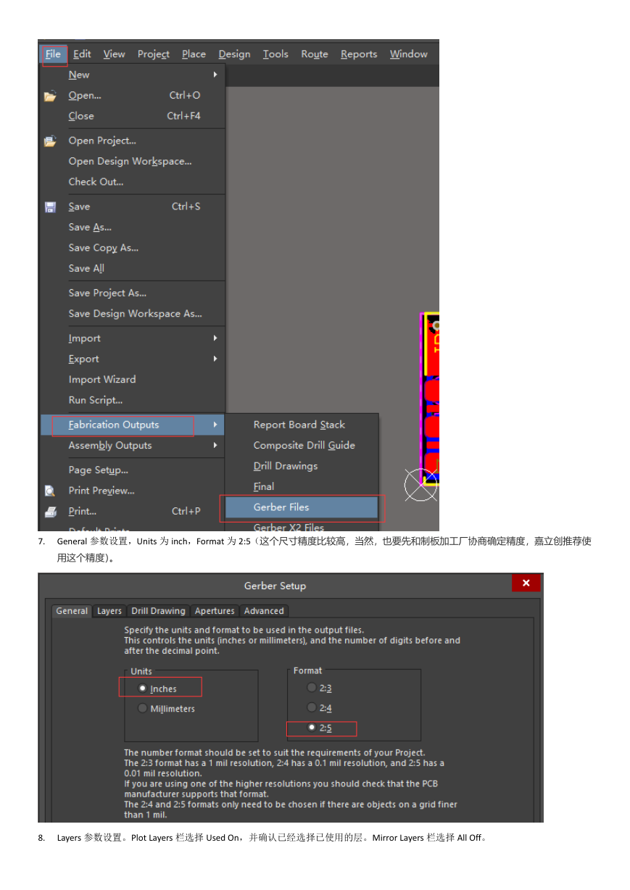Select Composite Drill Guide

coord(302,446)
